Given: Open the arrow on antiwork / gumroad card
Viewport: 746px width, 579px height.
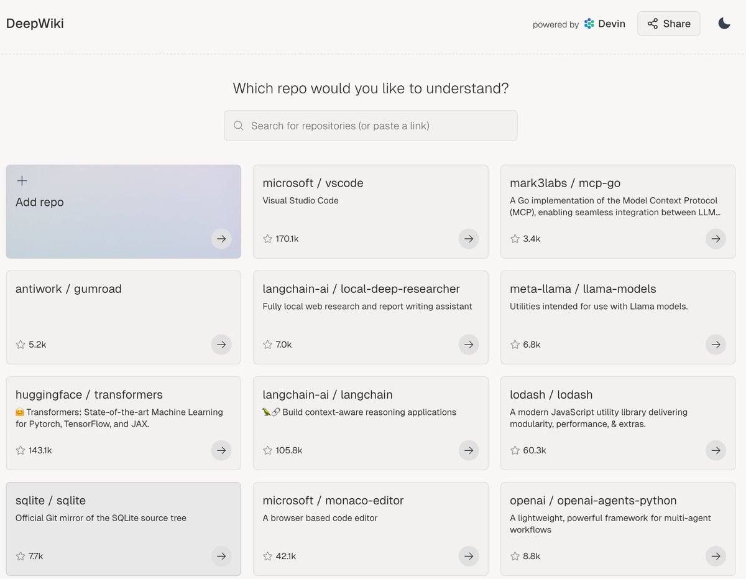Looking at the screenshot, I should (221, 345).
